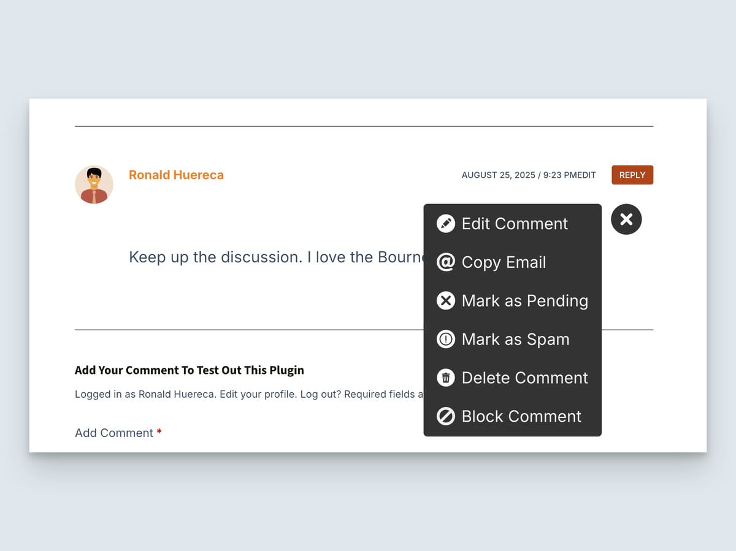Click the @ symbol Copy Email icon

(x=445, y=262)
